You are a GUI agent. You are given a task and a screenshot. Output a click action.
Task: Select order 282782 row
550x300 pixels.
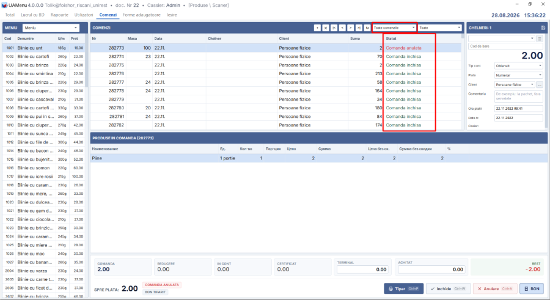coord(276,125)
